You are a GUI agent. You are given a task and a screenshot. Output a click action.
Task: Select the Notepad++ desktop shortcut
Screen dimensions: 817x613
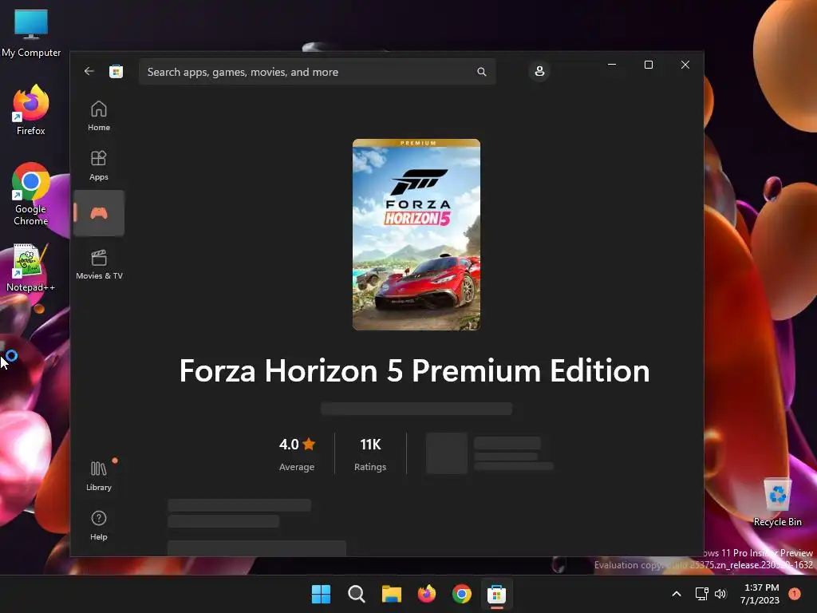[x=31, y=268]
